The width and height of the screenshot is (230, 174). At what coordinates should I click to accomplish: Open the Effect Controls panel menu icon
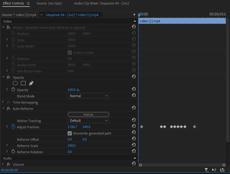coord(28,3)
